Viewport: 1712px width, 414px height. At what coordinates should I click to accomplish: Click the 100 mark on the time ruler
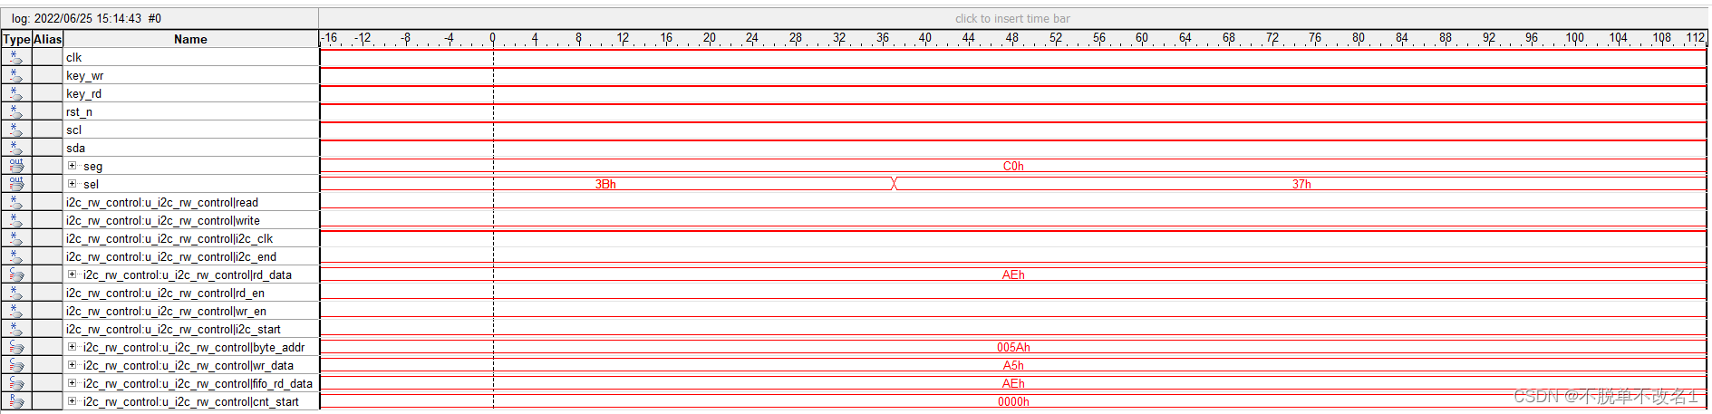pyautogui.click(x=1575, y=38)
